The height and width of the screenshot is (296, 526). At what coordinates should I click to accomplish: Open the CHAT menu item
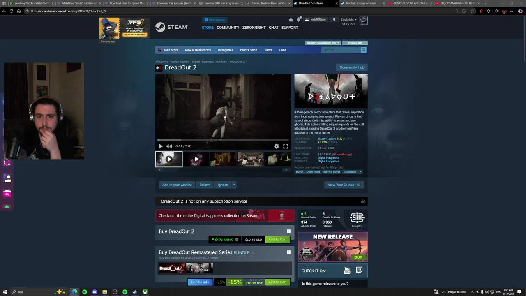pyautogui.click(x=274, y=28)
